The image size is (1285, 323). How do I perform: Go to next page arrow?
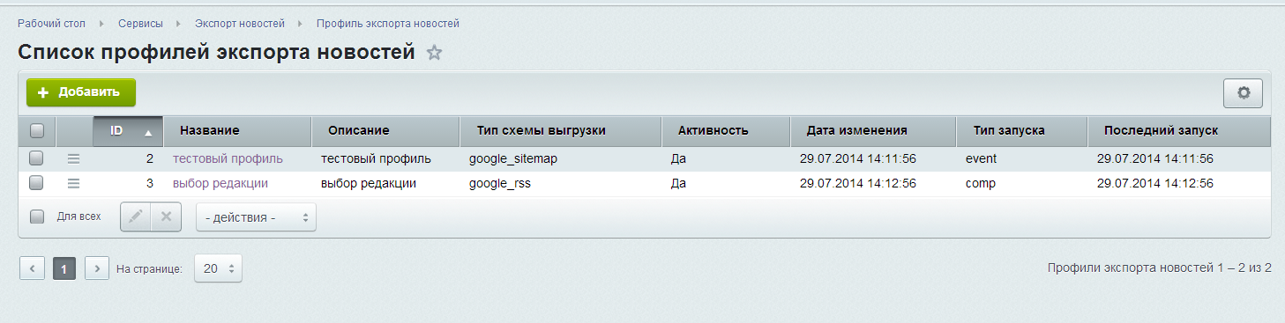click(97, 268)
